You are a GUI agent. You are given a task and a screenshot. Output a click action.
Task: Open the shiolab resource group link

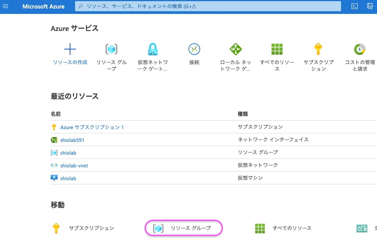[x=68, y=153]
